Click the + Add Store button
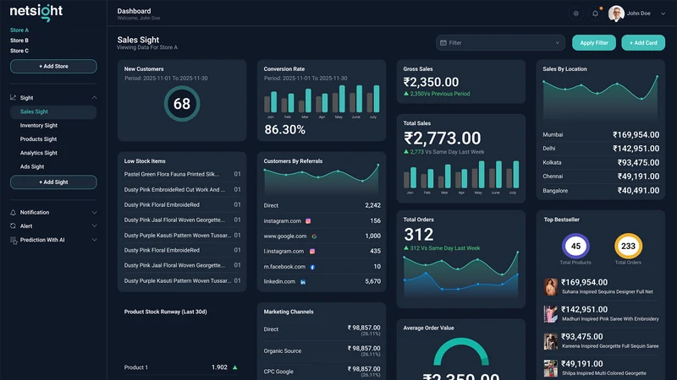 click(x=53, y=67)
